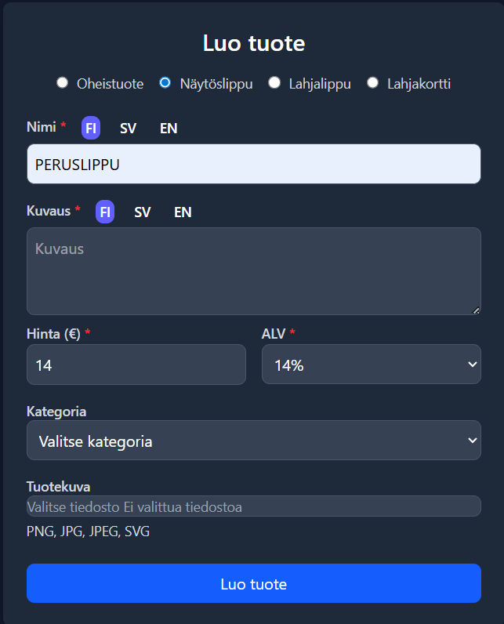The width and height of the screenshot is (504, 624).
Task: Click the Hinta (€) price field
Action: tap(136, 365)
